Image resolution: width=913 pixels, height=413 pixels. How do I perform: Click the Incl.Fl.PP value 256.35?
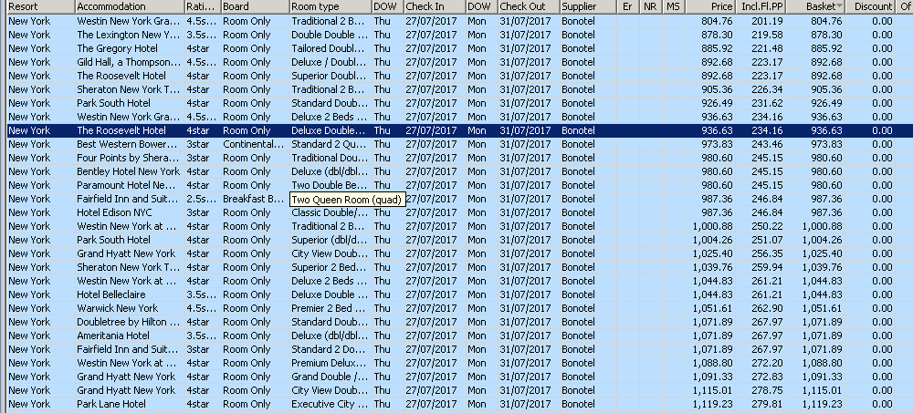click(x=767, y=253)
